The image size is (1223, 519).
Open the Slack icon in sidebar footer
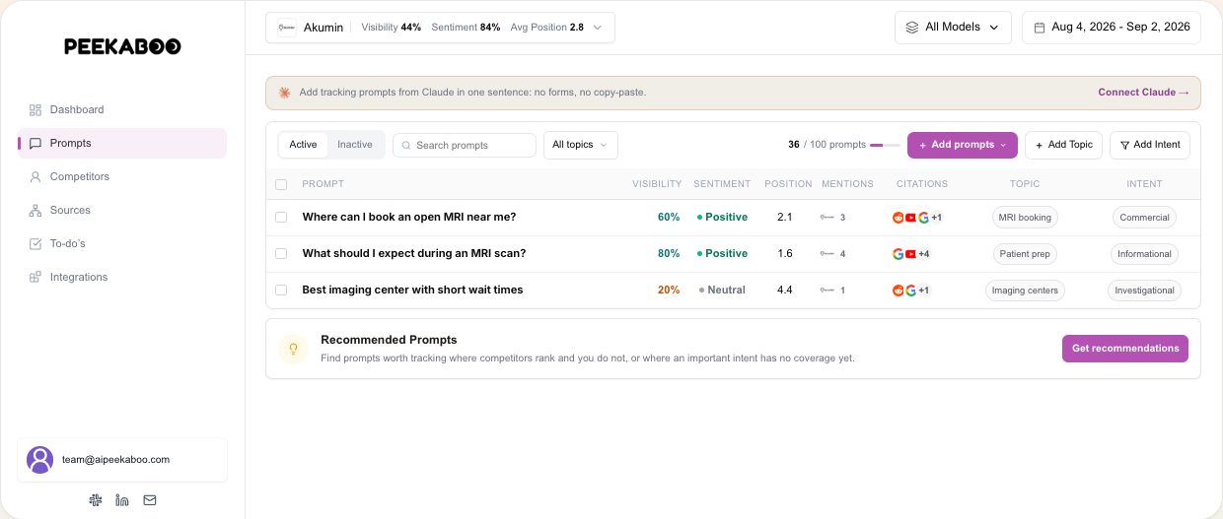coord(95,500)
